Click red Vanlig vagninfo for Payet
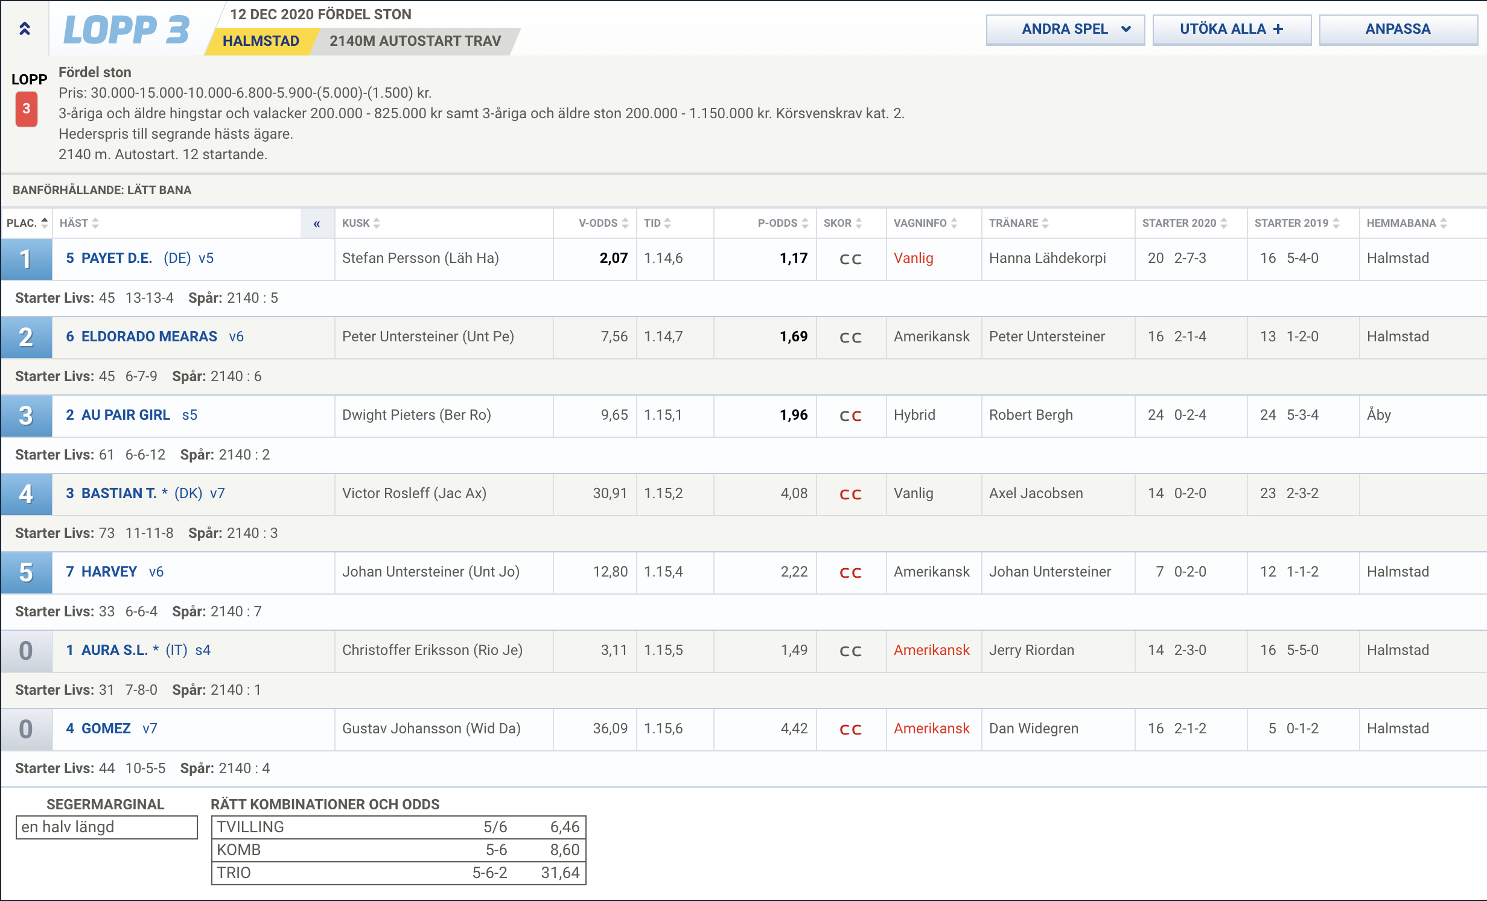 (x=913, y=258)
